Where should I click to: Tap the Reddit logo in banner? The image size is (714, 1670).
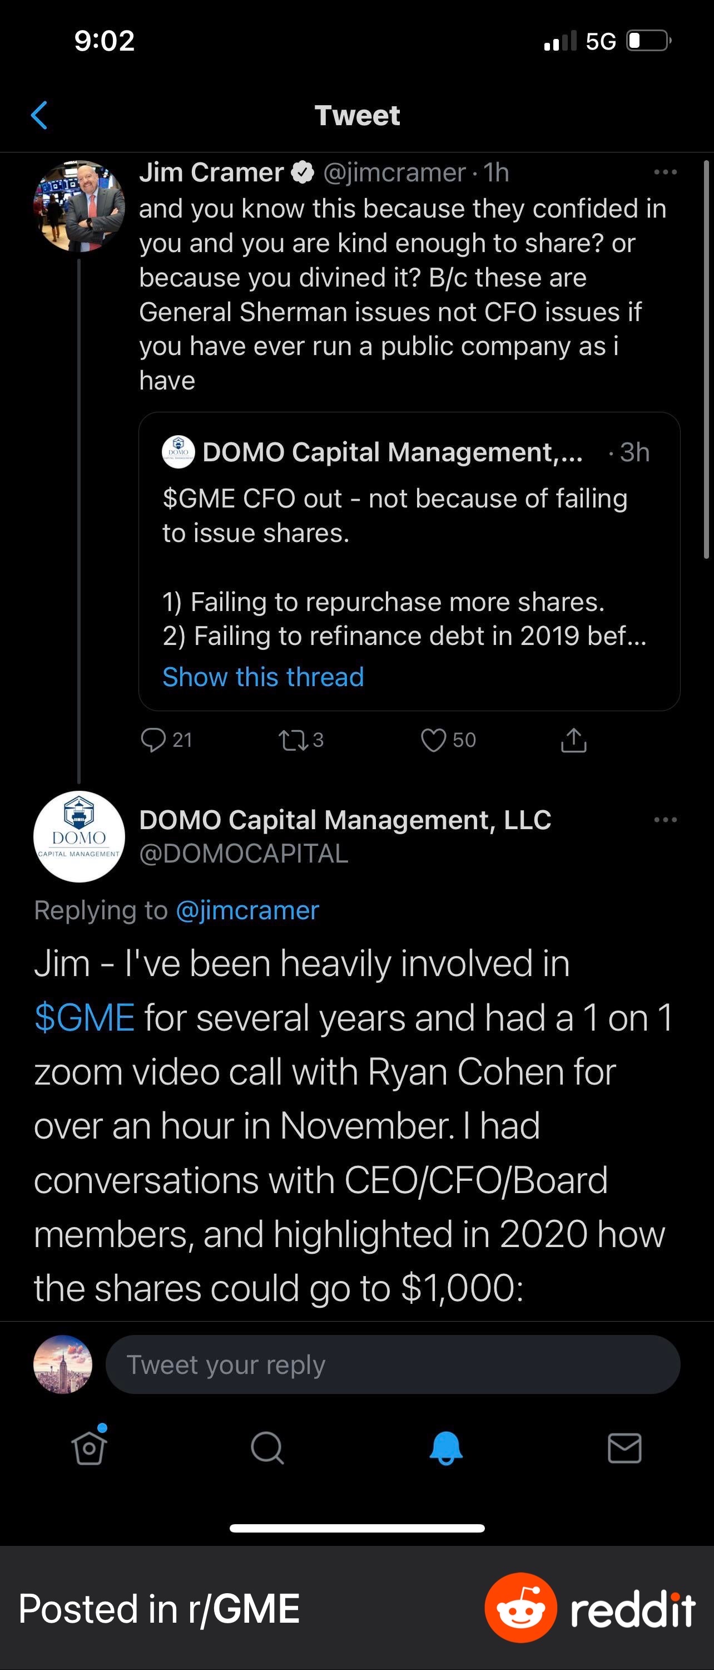pos(521,1608)
